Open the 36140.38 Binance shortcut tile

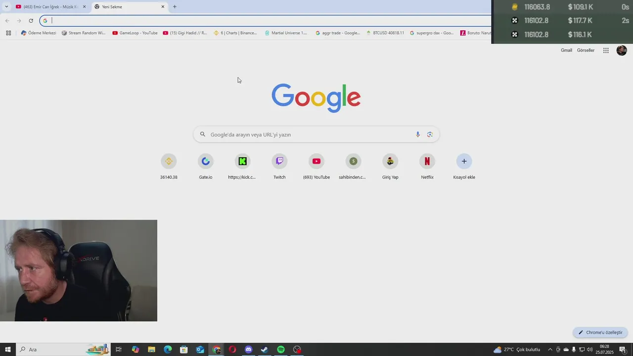[x=169, y=167]
